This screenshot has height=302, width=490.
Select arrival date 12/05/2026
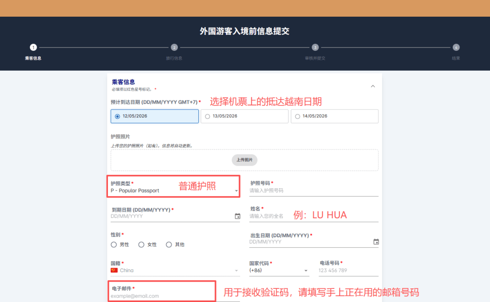(x=155, y=116)
